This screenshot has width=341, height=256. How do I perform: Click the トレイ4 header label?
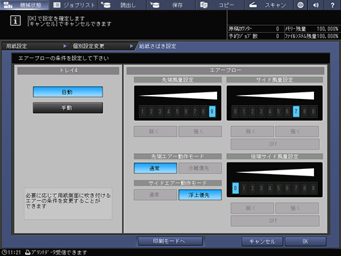[x=69, y=71]
